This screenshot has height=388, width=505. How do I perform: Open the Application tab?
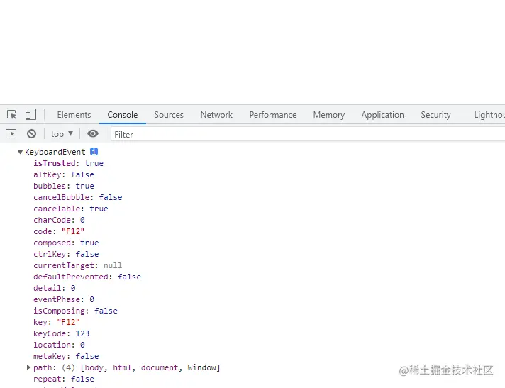(x=382, y=115)
